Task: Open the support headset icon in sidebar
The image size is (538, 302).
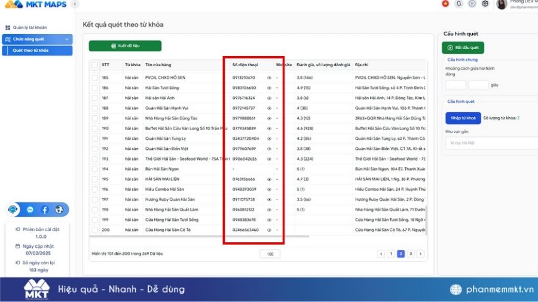Action: pos(13,209)
